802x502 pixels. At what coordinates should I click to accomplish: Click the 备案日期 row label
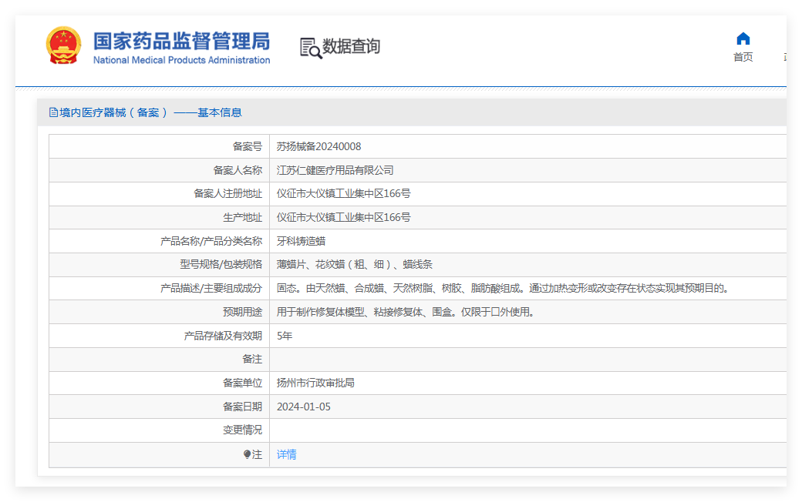pos(242,407)
